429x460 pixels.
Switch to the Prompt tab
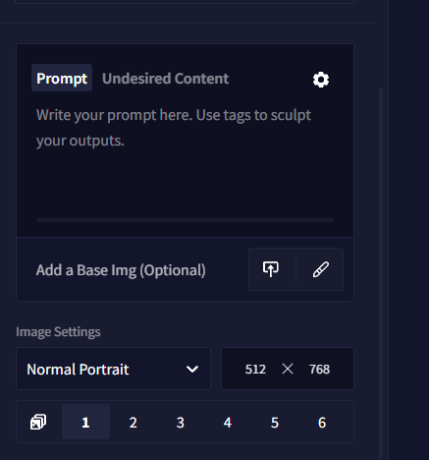(62, 78)
